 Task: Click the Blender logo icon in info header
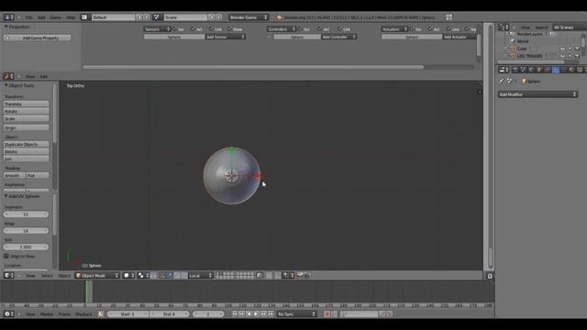[x=279, y=17]
